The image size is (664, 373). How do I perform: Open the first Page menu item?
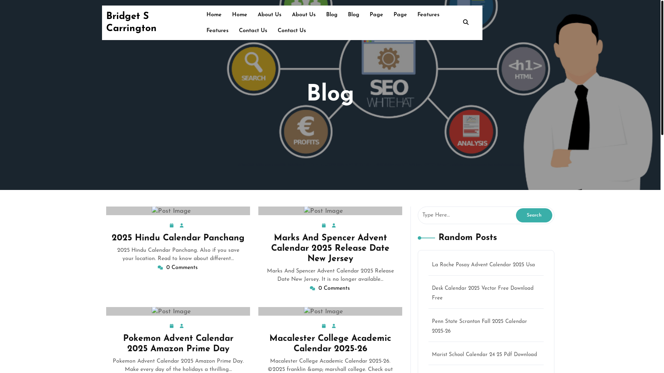coord(376,15)
